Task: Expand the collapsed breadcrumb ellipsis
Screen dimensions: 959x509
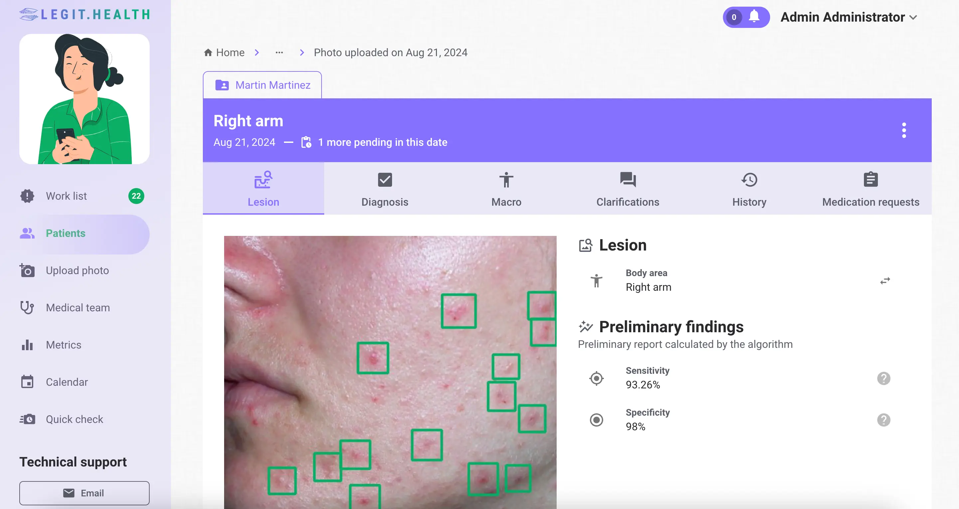Action: [279, 52]
